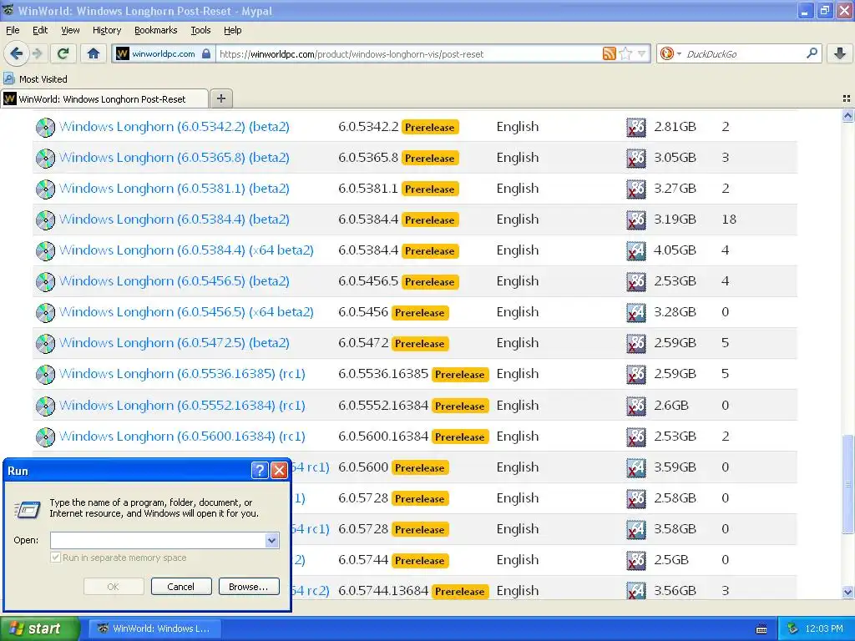The image size is (855, 641).
Task: Click the x86 icon in the 2.6GB row
Action: pyautogui.click(x=635, y=406)
